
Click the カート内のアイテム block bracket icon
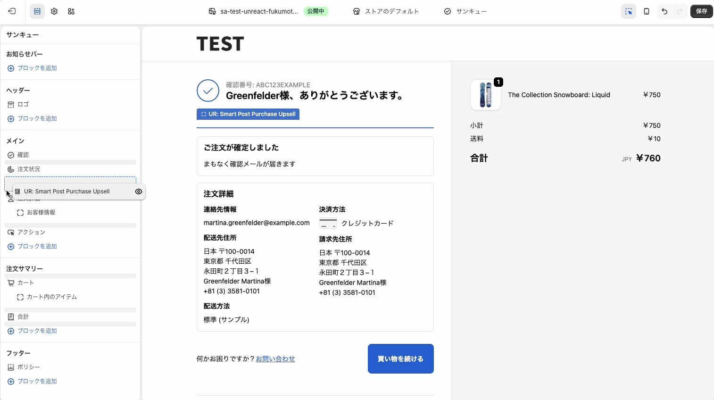pos(20,297)
